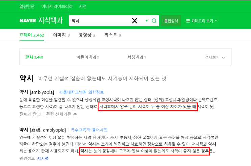
Task: Open 서울대학교병원 의학정보 source link
Action: tap(81, 92)
